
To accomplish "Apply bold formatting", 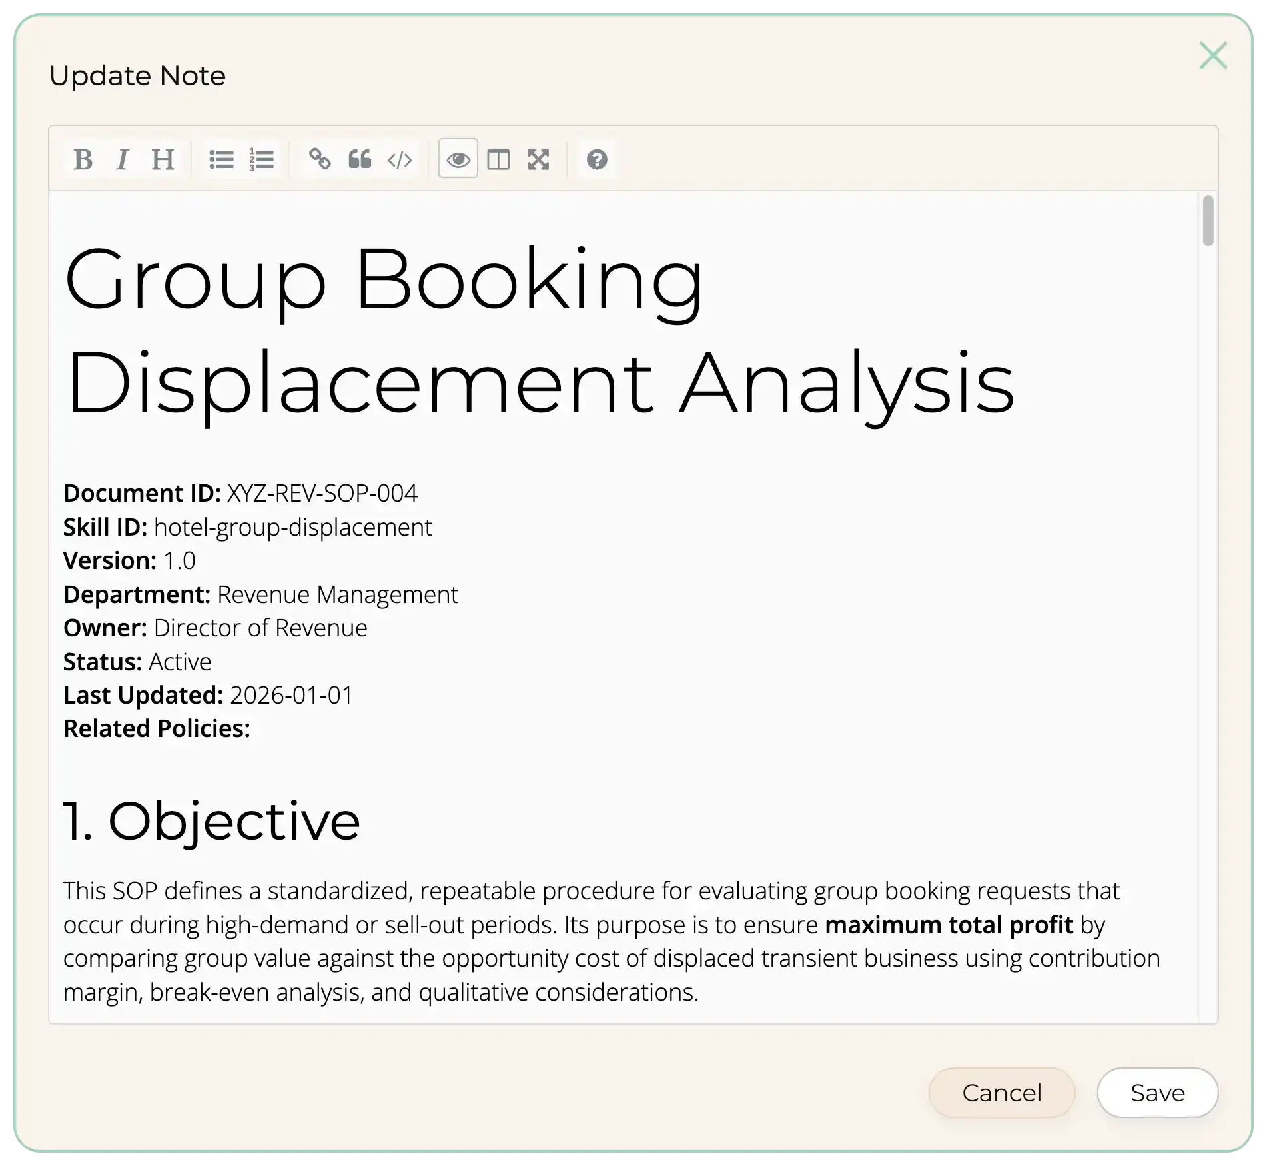I will pyautogui.click(x=83, y=159).
